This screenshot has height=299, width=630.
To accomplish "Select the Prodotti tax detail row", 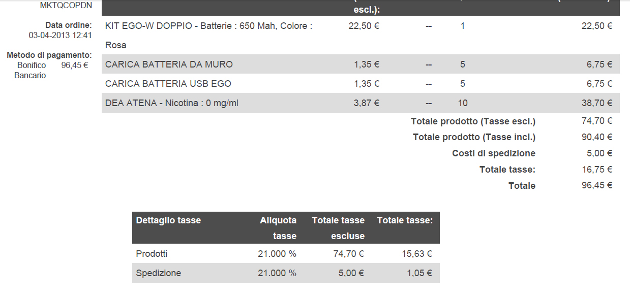I will pos(286,254).
